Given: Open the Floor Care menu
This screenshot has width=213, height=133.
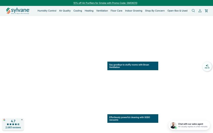Looking at the screenshot, I should [x=117, y=11].
